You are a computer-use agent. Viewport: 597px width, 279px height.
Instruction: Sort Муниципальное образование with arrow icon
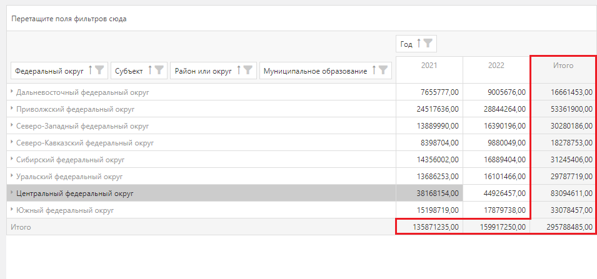[374, 71]
